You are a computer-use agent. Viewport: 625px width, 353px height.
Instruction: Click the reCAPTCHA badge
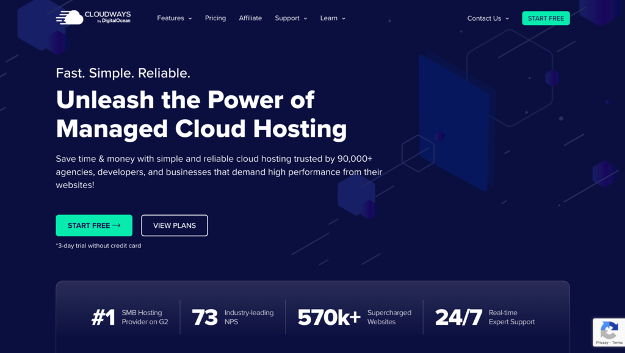point(609,332)
